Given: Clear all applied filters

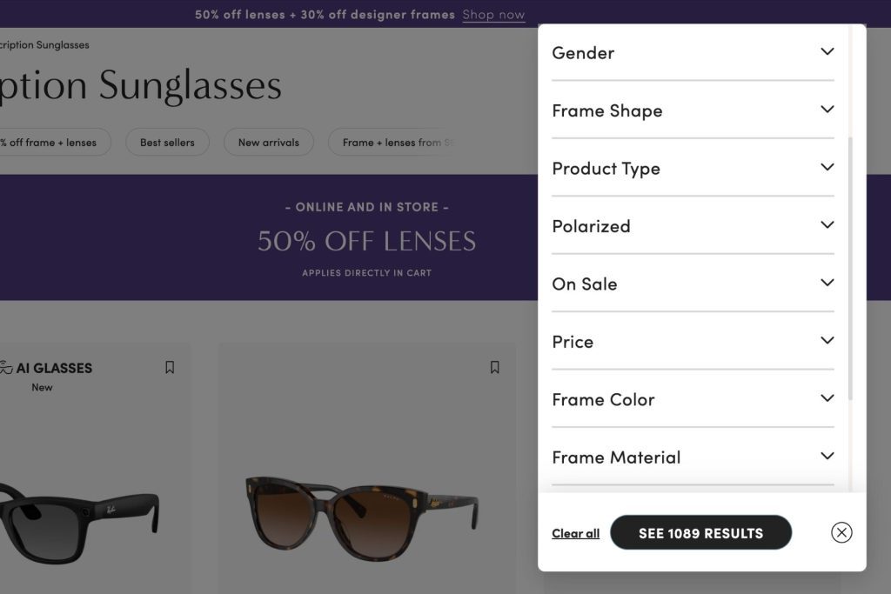Looking at the screenshot, I should [575, 533].
